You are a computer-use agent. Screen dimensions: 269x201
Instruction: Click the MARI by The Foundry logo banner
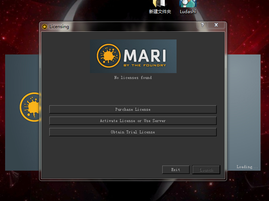133,56
